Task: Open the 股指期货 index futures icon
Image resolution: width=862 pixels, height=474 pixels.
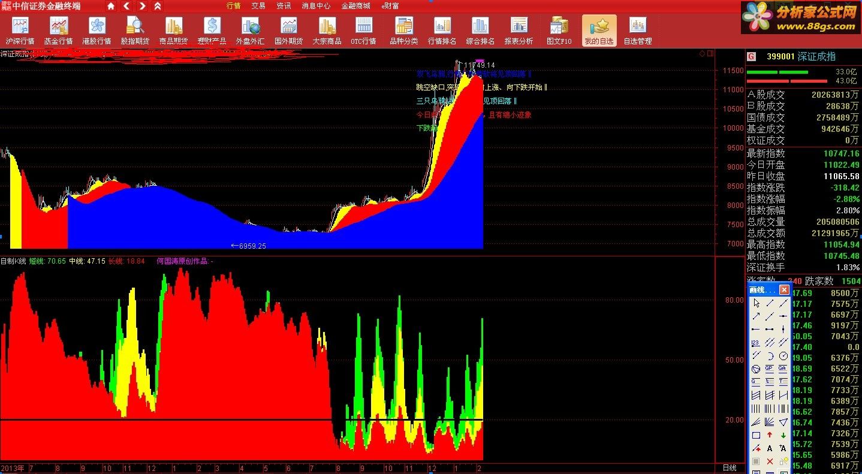Action: pyautogui.click(x=135, y=31)
